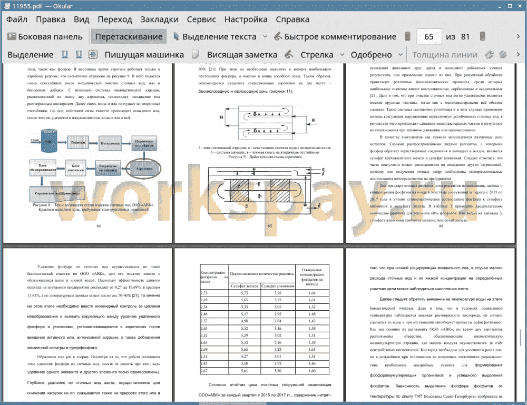Viewport: 527px width, 405px height.
Task: Enable the Пишущая машинка typewriter tool
Action: [144, 55]
